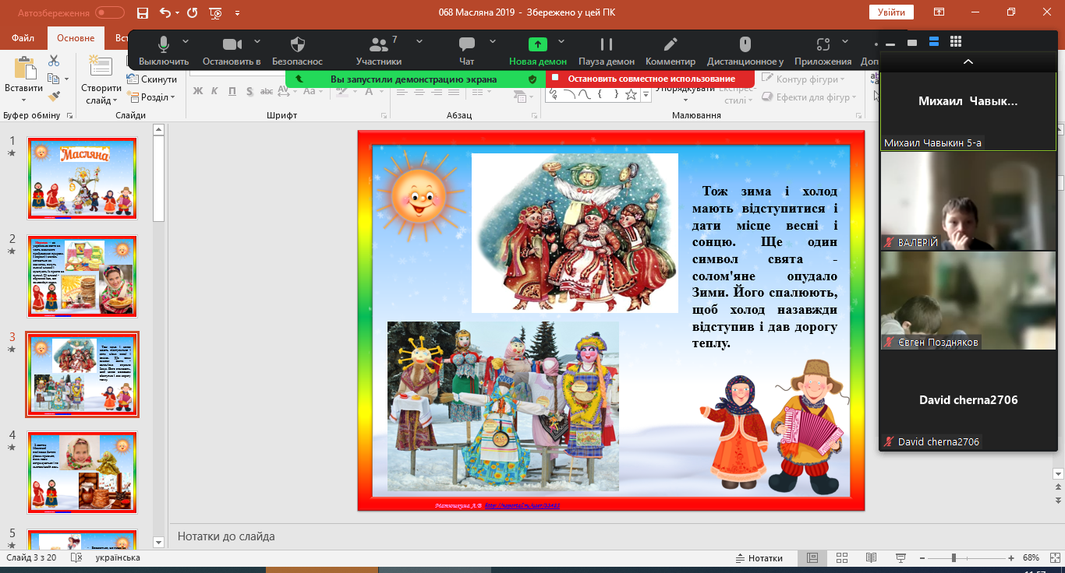The height and width of the screenshot is (573, 1065).
Task: Start Новая демонстрация in Zoom toolbar
Action: tap(538, 51)
